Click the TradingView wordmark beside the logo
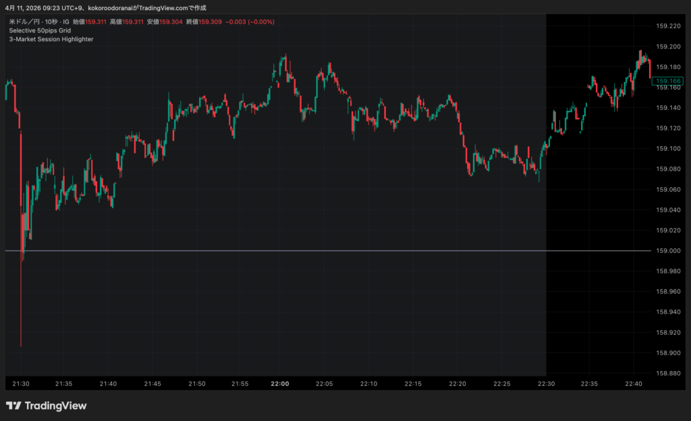The image size is (691, 421). tap(55, 405)
